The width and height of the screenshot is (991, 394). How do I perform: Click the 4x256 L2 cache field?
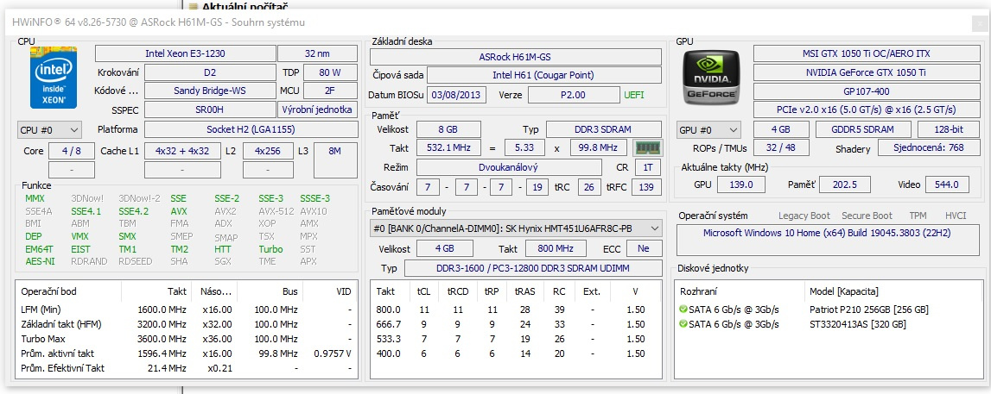pos(268,151)
